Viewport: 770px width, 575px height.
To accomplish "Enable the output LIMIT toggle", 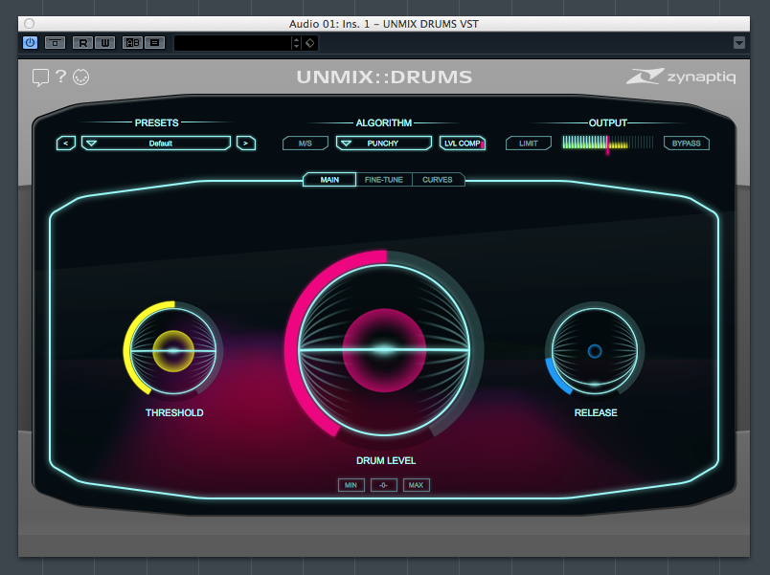I will [x=529, y=144].
